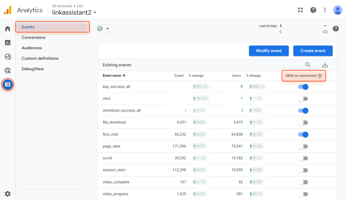Image resolution: width=346 pixels, height=200 pixels.
Task: Click the user account avatar
Action: (x=338, y=10)
